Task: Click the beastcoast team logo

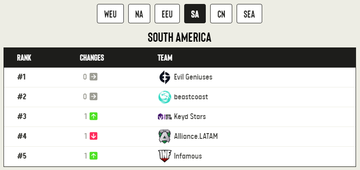Action: (x=165, y=97)
